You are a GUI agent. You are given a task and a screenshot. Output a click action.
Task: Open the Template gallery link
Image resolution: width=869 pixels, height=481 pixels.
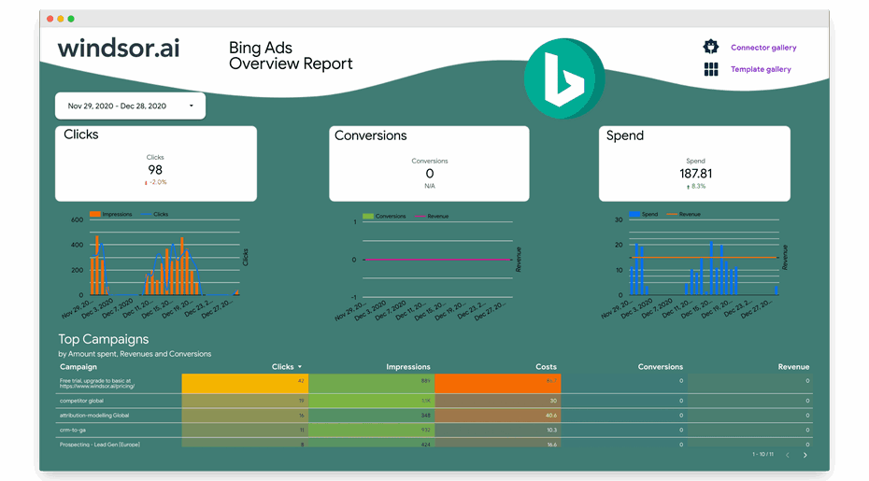click(x=761, y=69)
